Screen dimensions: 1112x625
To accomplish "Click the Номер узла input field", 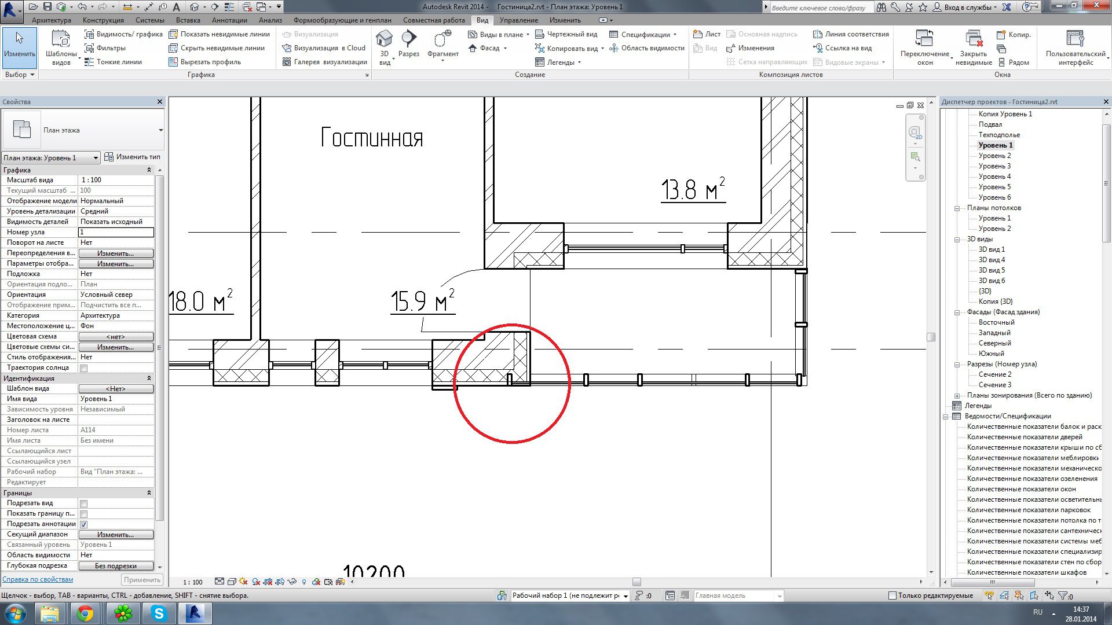I will (116, 232).
